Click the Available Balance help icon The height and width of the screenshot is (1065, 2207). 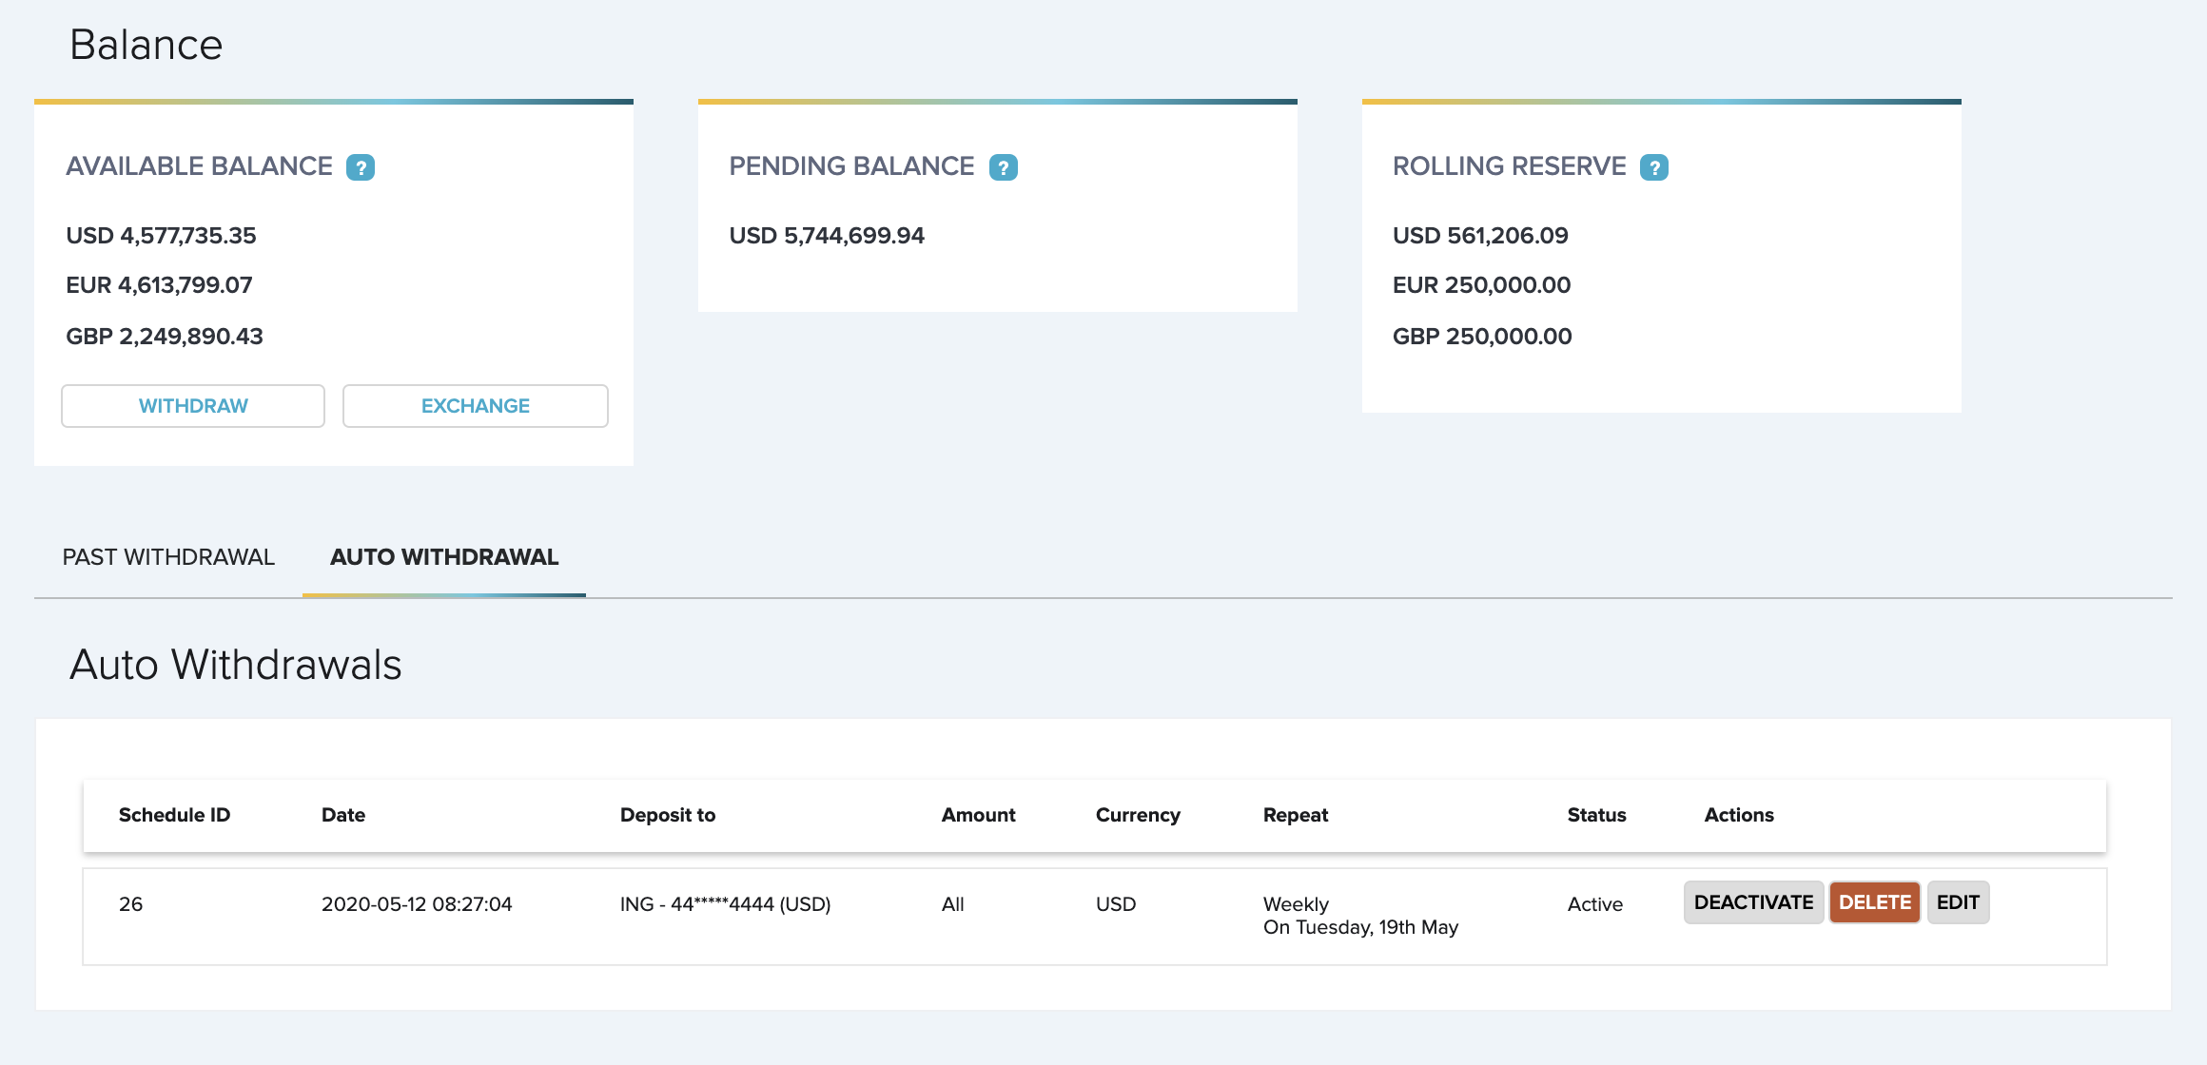pos(361,167)
